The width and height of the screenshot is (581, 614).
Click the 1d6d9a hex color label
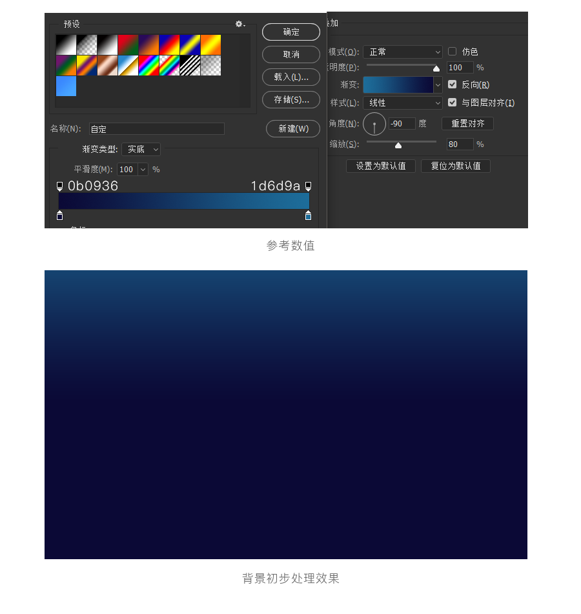point(275,186)
